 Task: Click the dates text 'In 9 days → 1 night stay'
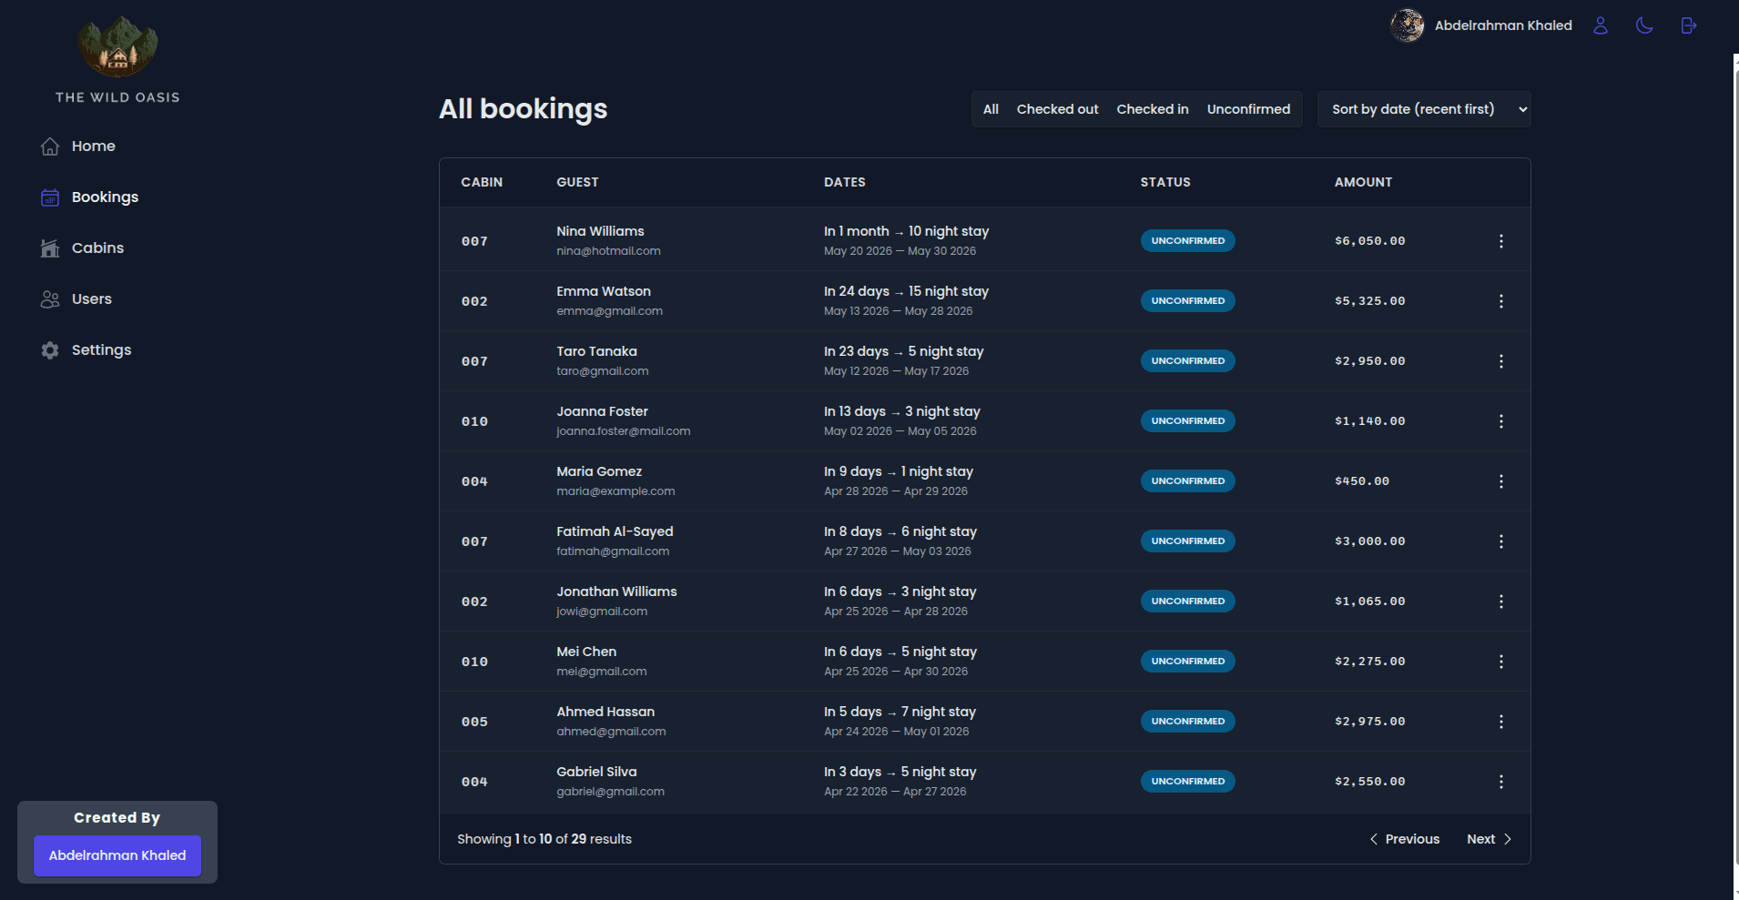(899, 471)
